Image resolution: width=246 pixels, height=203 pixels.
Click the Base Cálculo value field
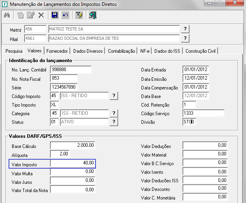click(x=73, y=145)
